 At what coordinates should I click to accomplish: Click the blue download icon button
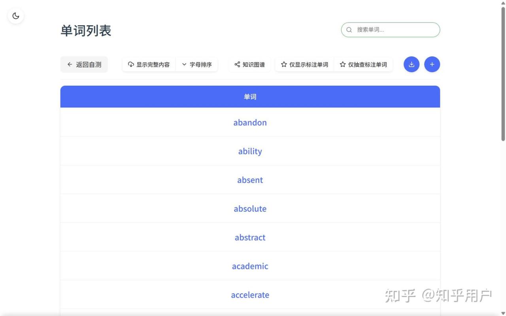[412, 64]
